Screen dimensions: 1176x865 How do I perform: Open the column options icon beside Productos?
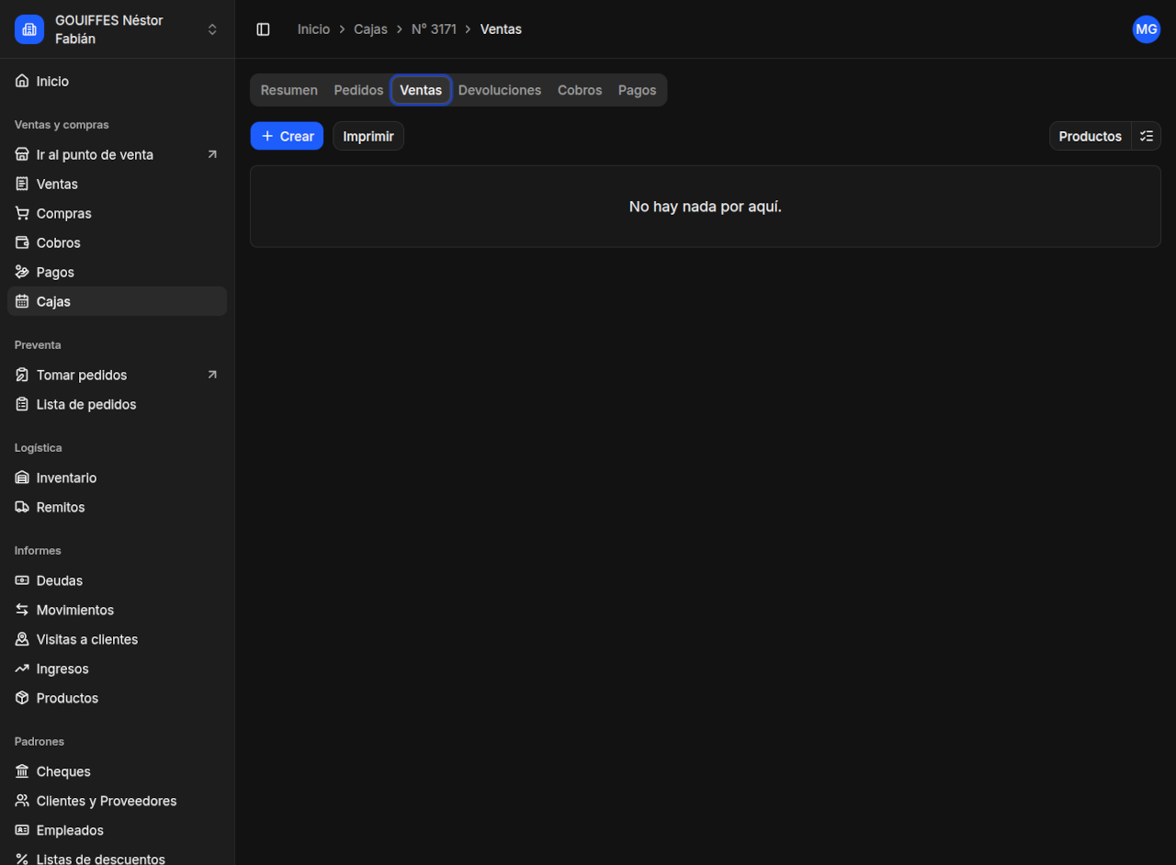click(1147, 136)
